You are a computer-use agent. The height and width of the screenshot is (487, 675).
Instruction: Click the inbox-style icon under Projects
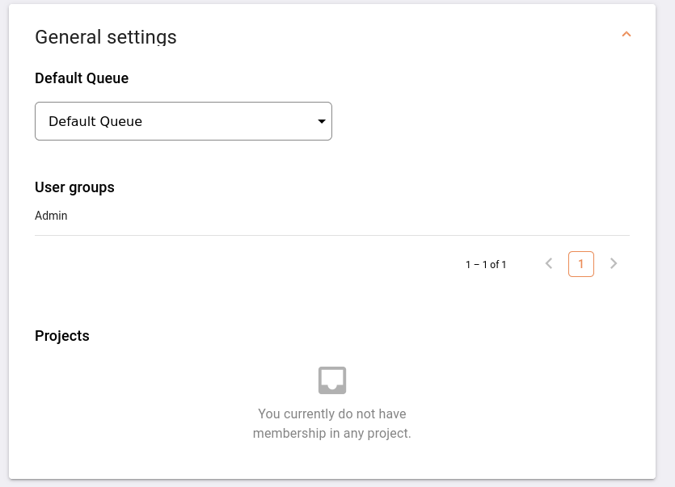click(331, 380)
